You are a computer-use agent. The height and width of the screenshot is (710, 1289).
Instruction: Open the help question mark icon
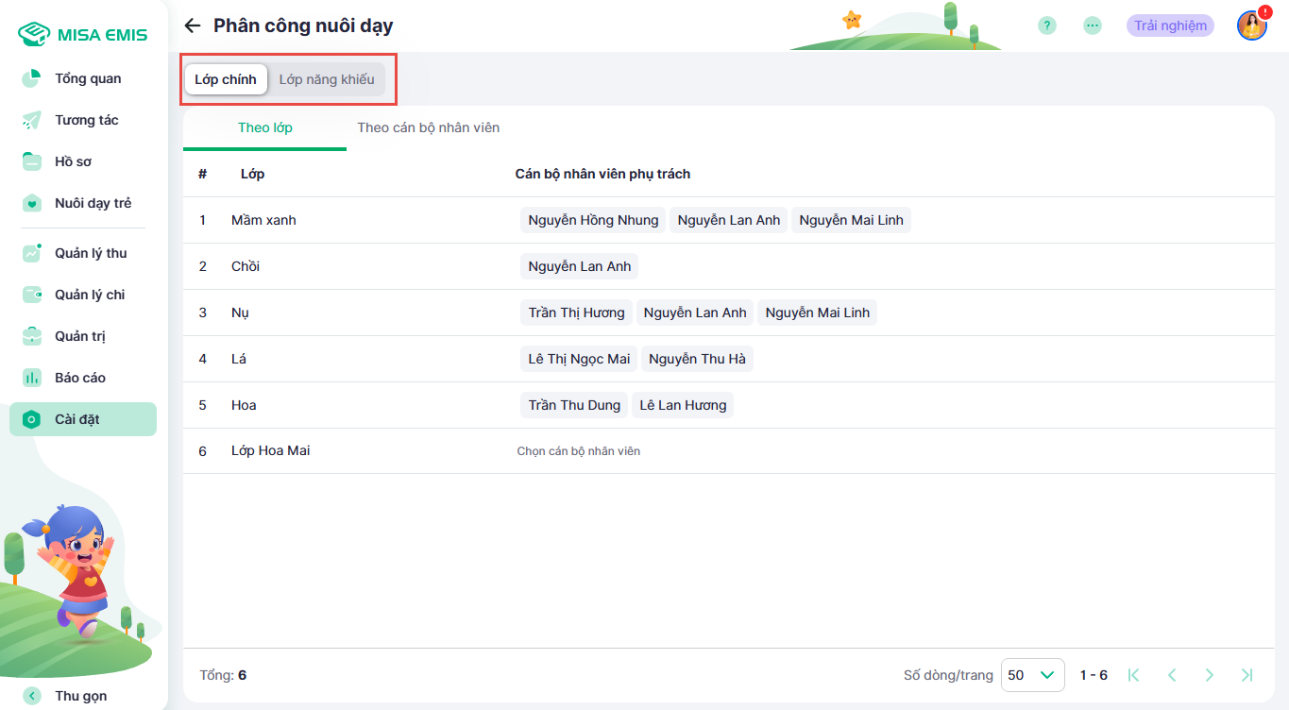tap(1046, 25)
